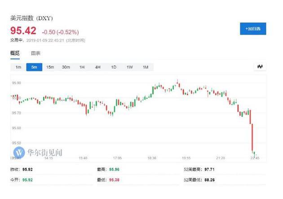Viewport: 283px width, 199px height.
Task: Show the daily 1D chart
Action: (x=114, y=67)
